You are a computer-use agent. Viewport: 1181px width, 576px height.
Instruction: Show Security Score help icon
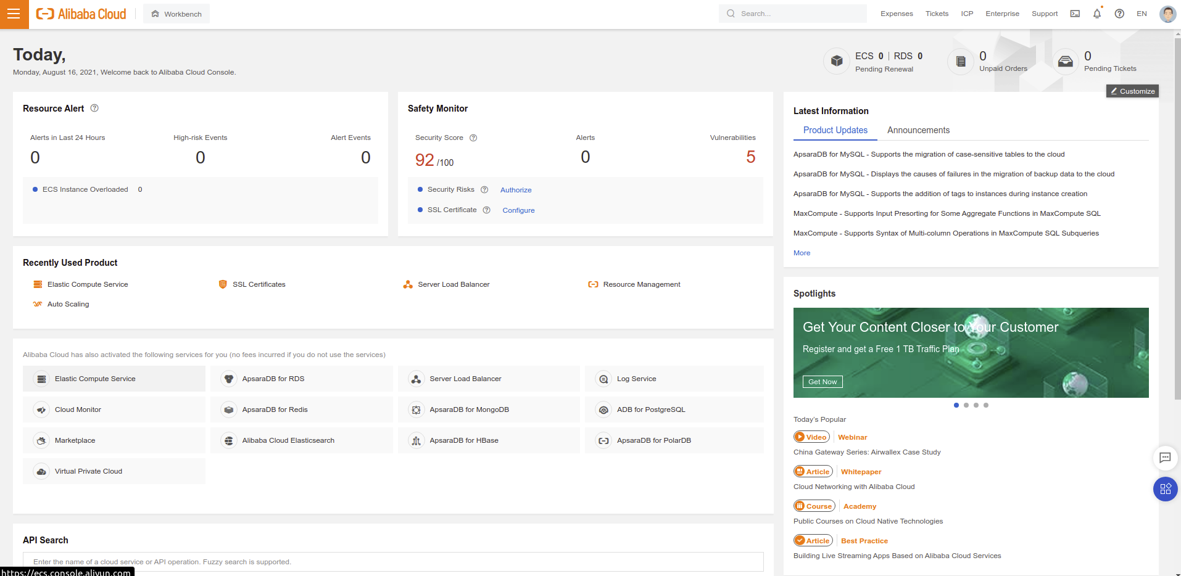point(473,138)
